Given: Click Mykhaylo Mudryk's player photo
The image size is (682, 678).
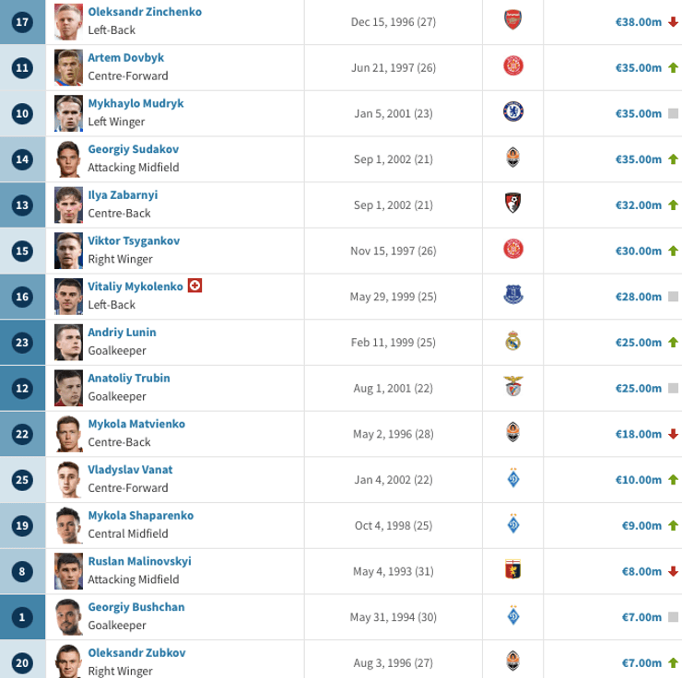Looking at the screenshot, I should click(67, 113).
